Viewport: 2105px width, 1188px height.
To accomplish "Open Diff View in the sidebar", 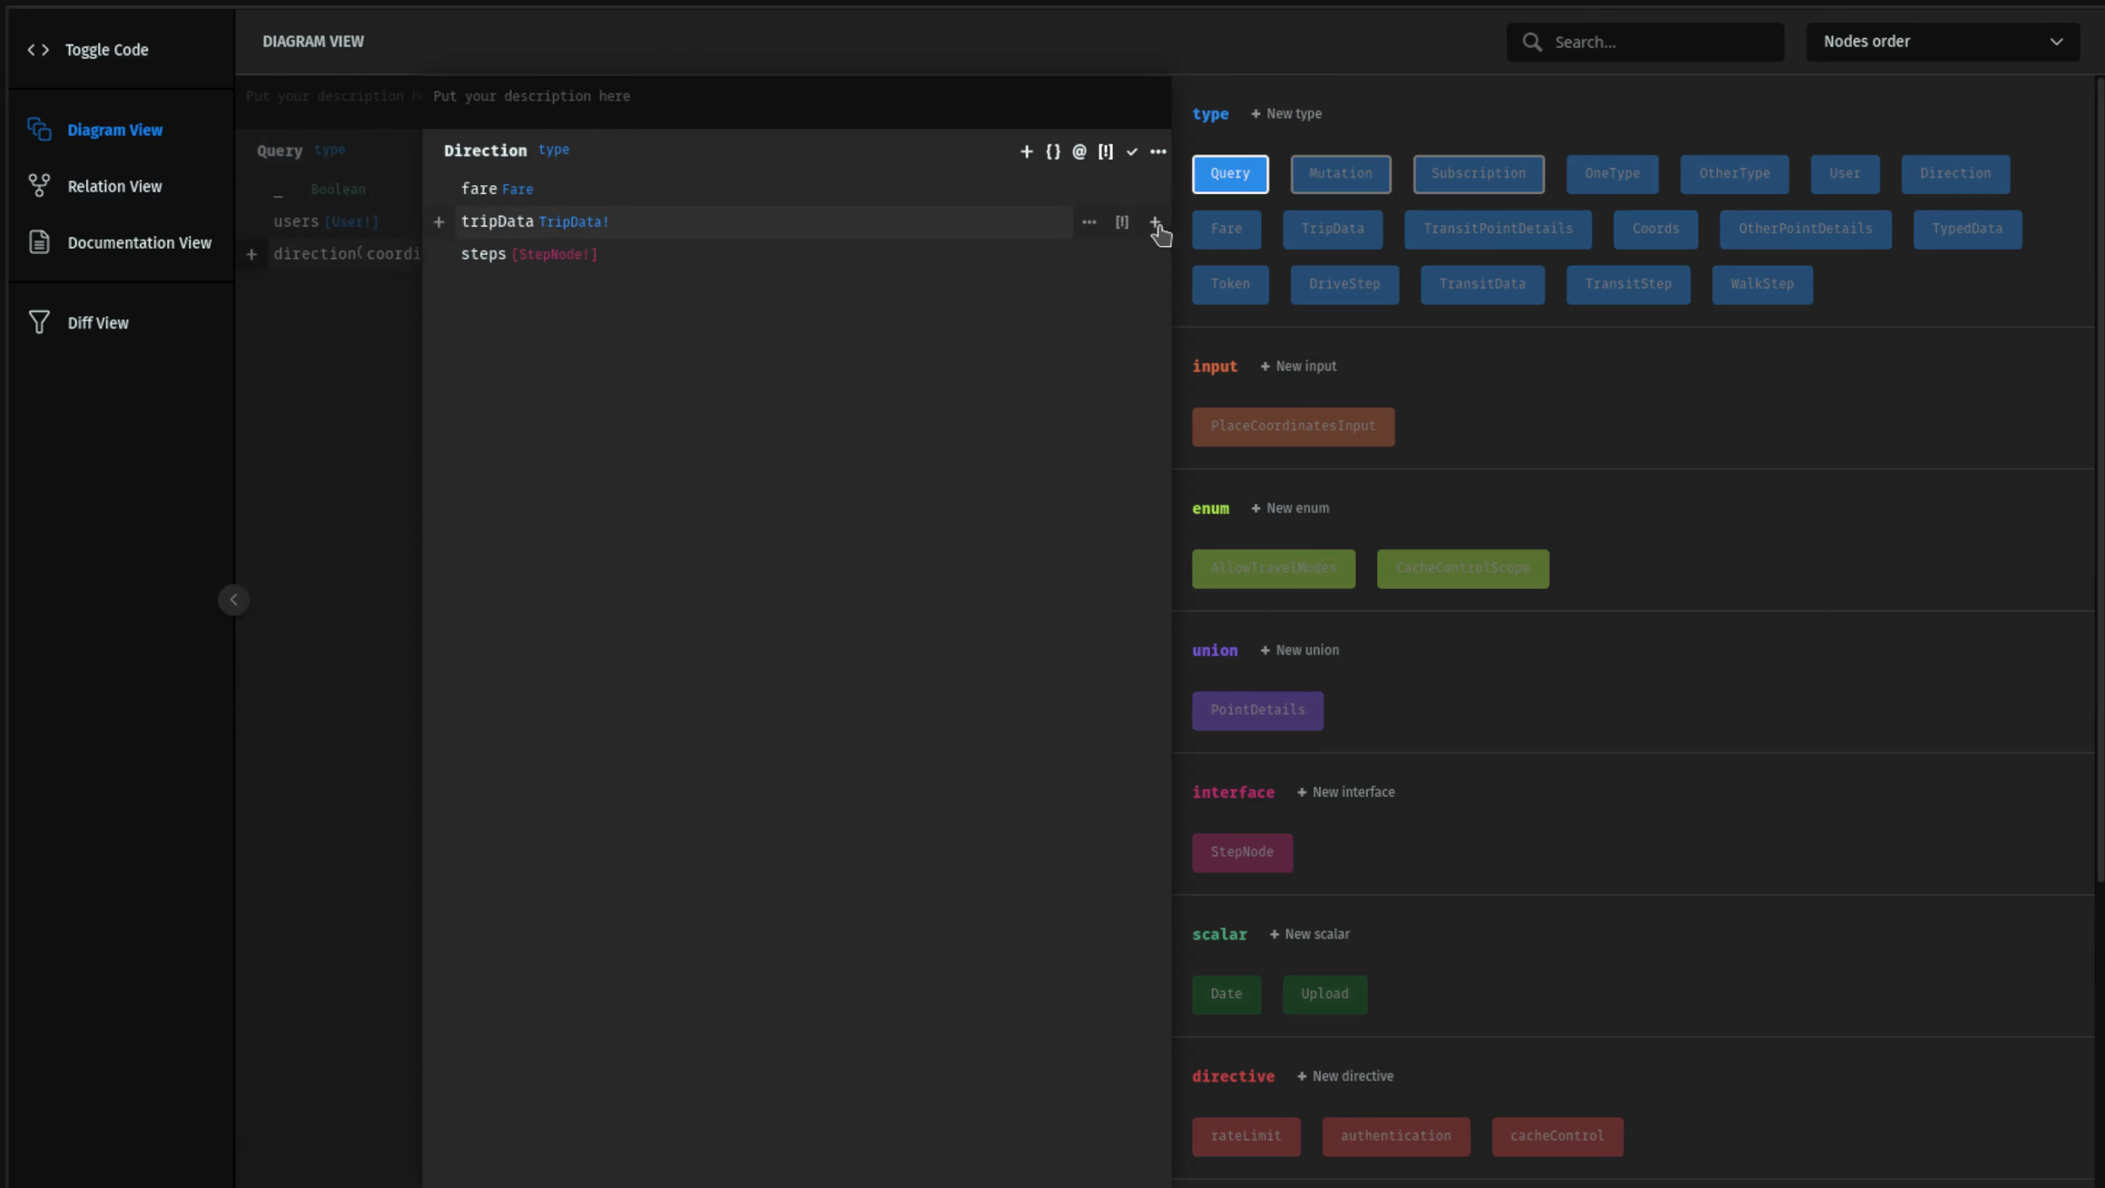I will [99, 322].
